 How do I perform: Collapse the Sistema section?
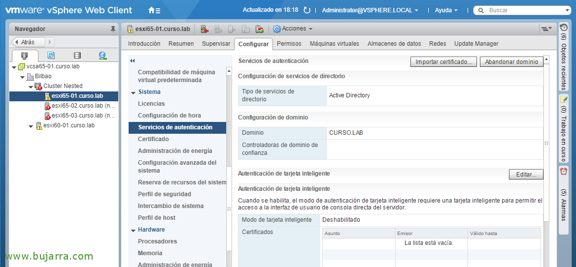pos(133,92)
